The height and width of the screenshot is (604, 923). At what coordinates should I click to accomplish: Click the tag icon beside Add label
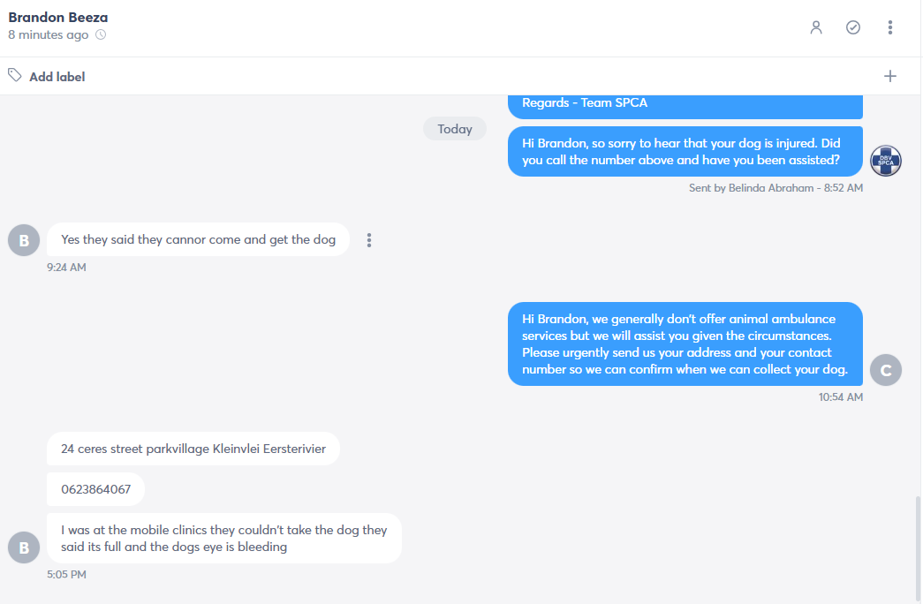[15, 75]
